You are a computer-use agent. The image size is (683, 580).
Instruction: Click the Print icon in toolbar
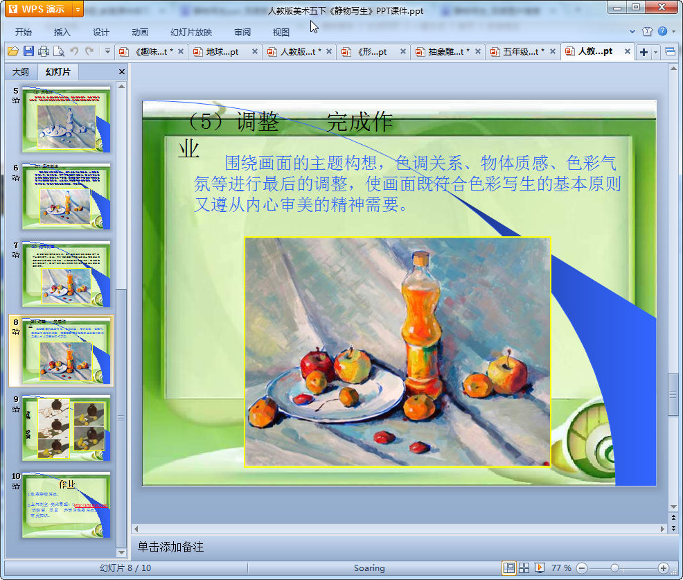coord(44,51)
